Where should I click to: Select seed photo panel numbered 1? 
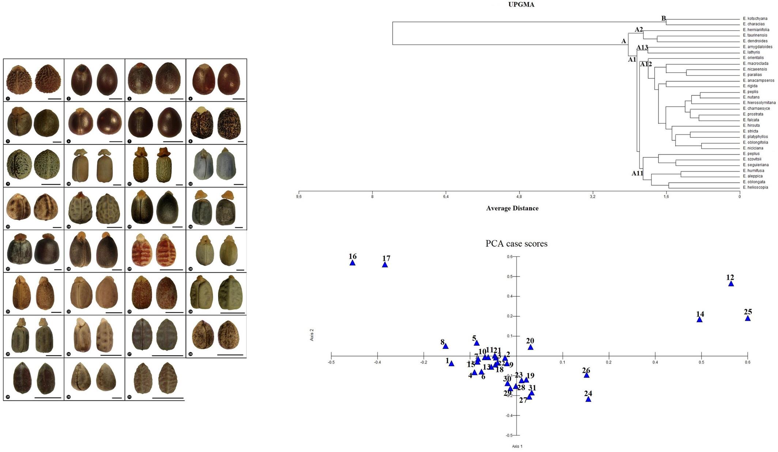tap(34, 80)
